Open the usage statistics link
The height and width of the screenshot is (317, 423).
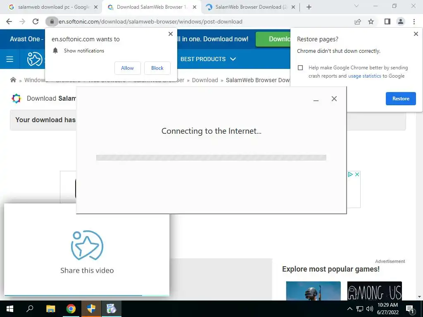[x=364, y=76]
